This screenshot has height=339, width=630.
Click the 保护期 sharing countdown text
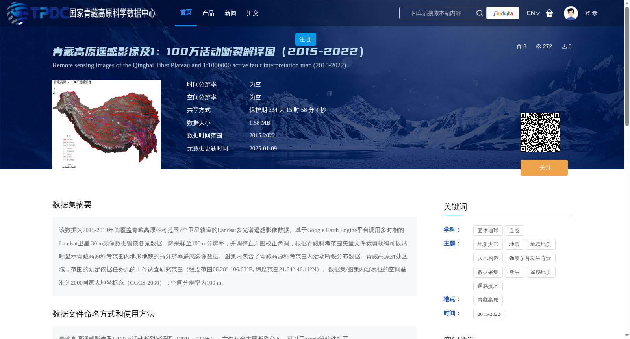(x=287, y=110)
